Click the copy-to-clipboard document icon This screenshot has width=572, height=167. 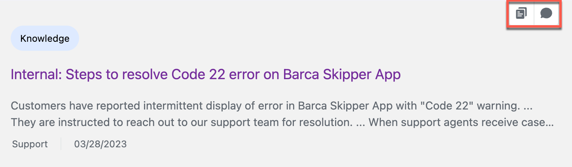pyautogui.click(x=521, y=14)
